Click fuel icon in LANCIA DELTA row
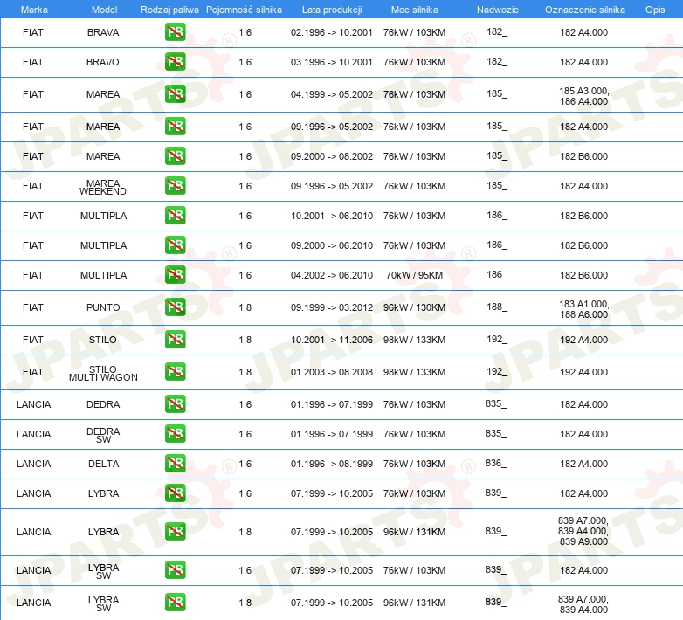This screenshot has width=683, height=620. tap(175, 464)
